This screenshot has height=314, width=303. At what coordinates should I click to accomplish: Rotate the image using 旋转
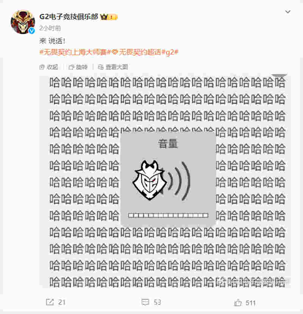78,67
